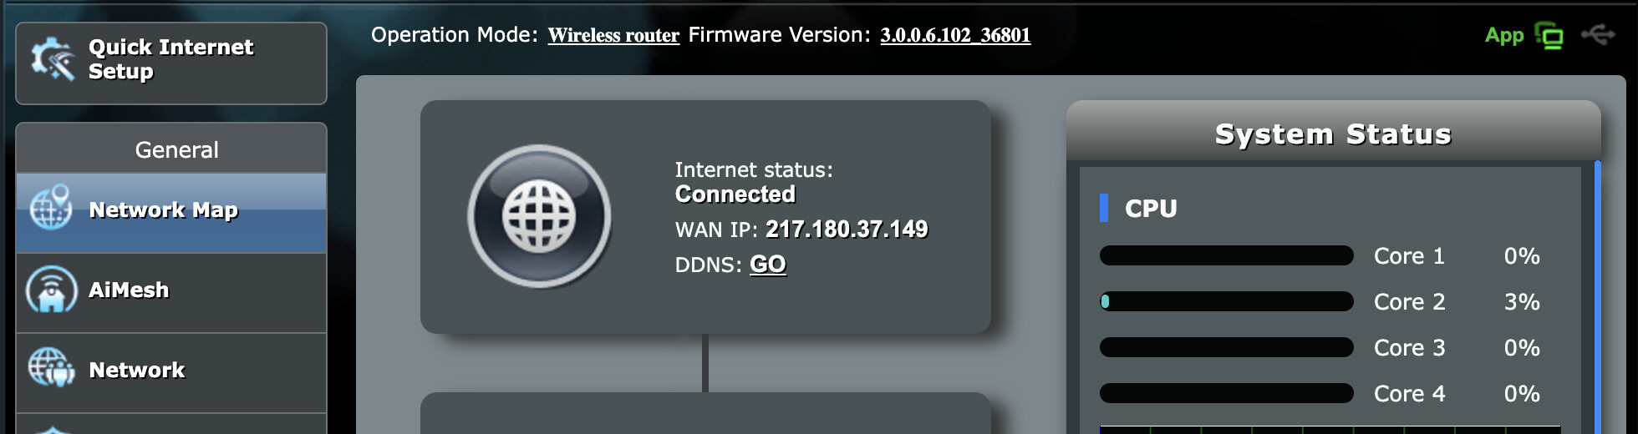Select Network Map in the sidebar
Screen dimensions: 1638x434
(171, 213)
